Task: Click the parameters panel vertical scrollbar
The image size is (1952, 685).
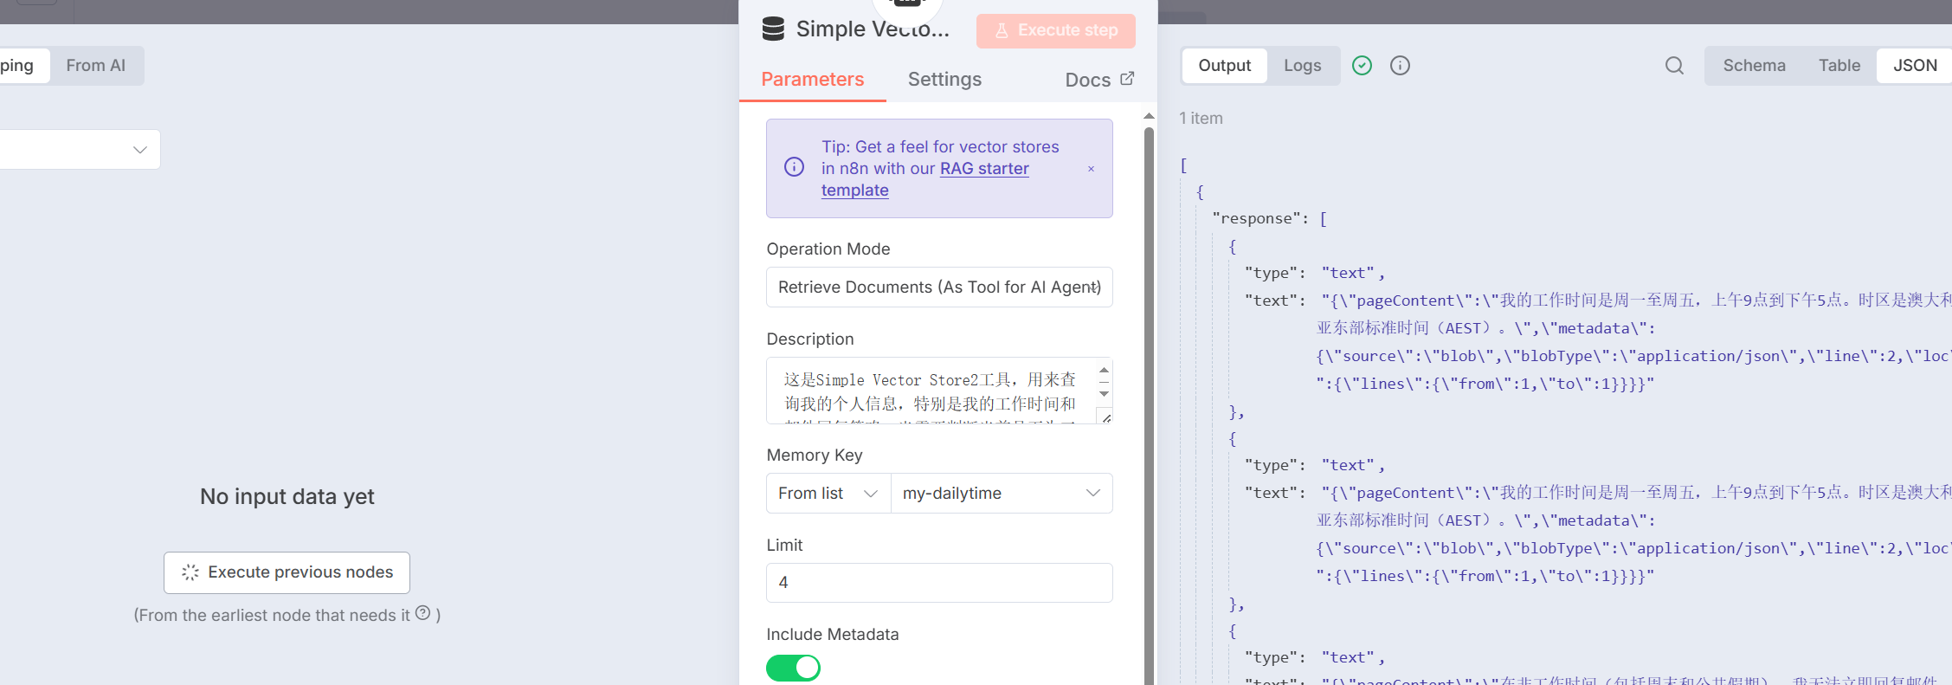Action: tap(1149, 390)
